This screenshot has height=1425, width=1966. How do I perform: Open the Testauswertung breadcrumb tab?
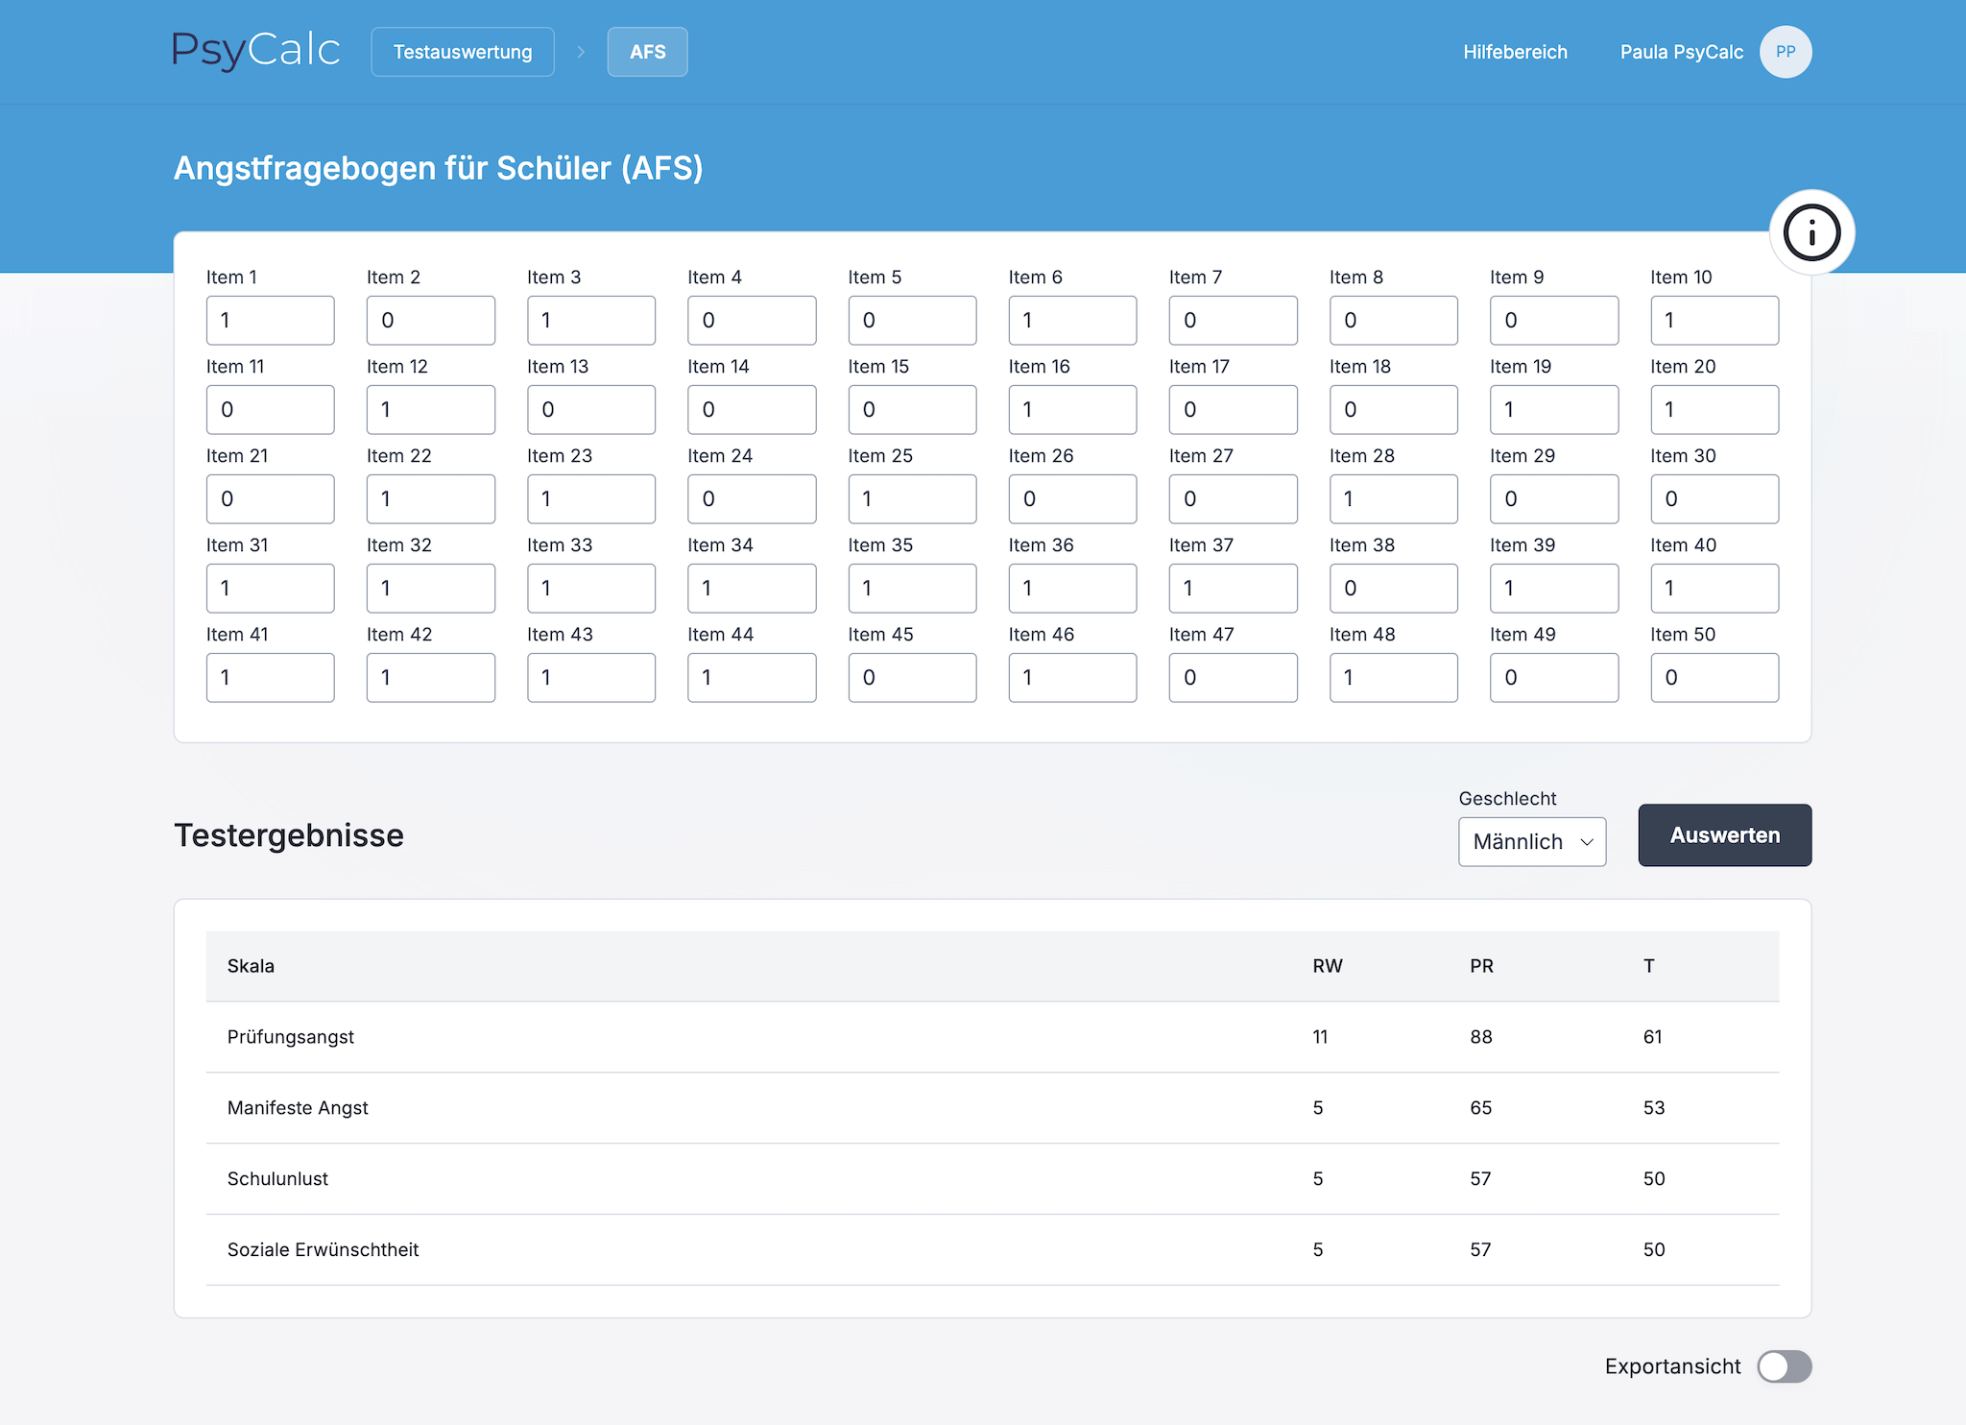pyautogui.click(x=463, y=52)
